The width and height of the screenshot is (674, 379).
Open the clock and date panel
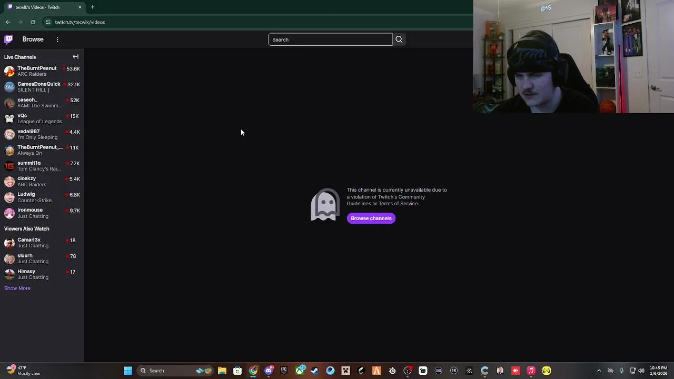coord(658,371)
